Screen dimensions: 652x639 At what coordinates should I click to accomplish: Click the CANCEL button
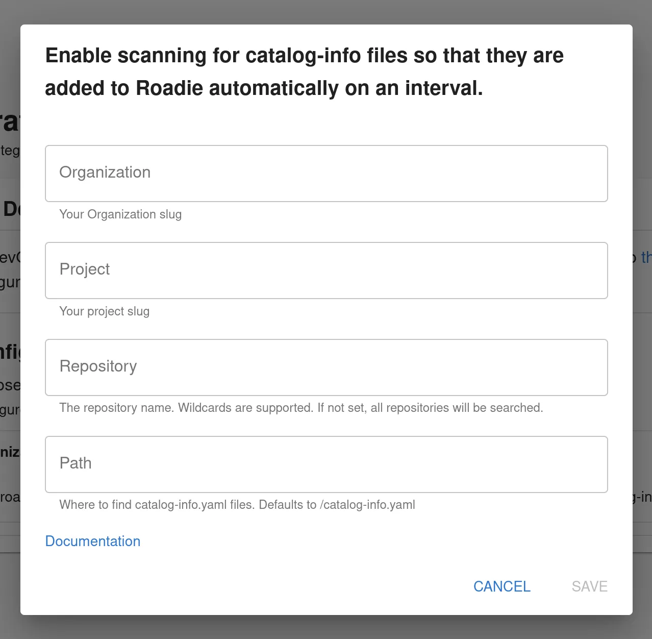pos(501,586)
